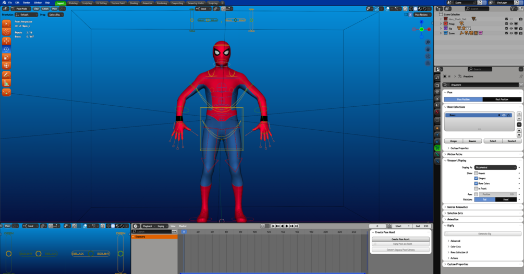Hide the Rig collection via eye icon
The height and width of the screenshot is (274, 524).
[x=511, y=28]
